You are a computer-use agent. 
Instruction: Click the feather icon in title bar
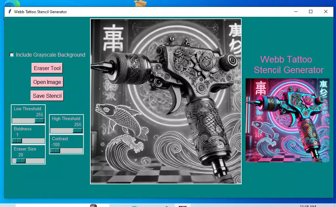coord(10,12)
